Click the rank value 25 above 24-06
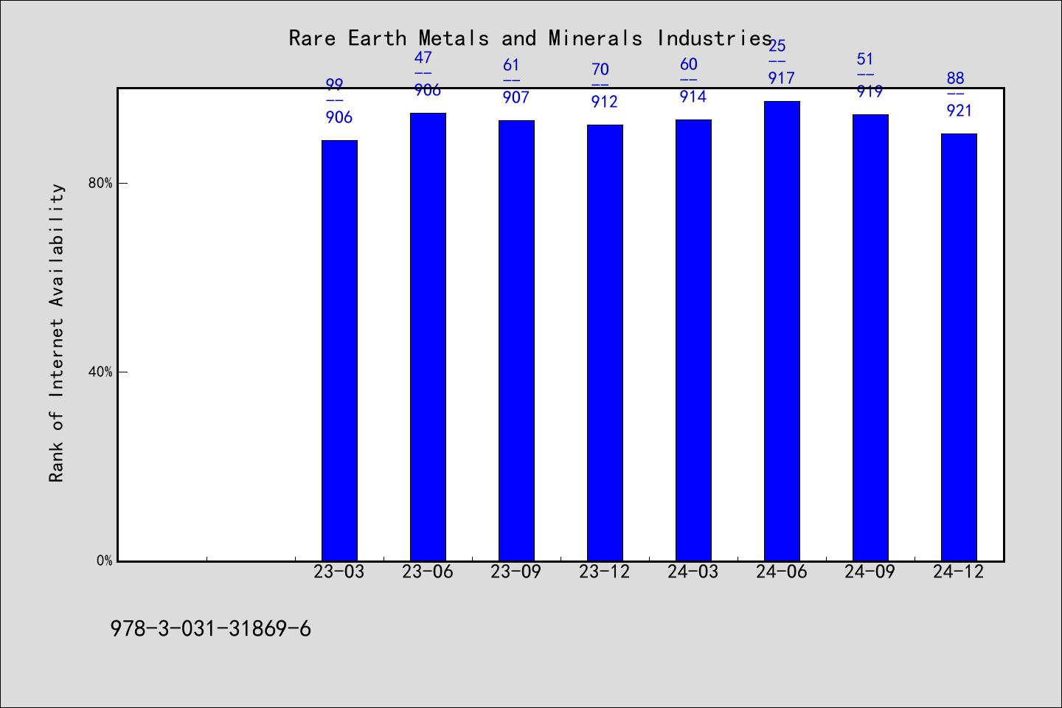Viewport: 1062px width, 708px height. point(777,46)
